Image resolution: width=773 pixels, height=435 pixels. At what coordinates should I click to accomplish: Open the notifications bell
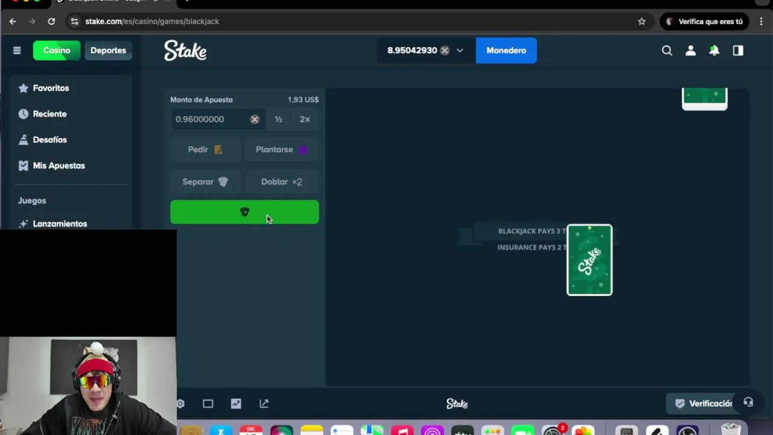[x=714, y=51]
